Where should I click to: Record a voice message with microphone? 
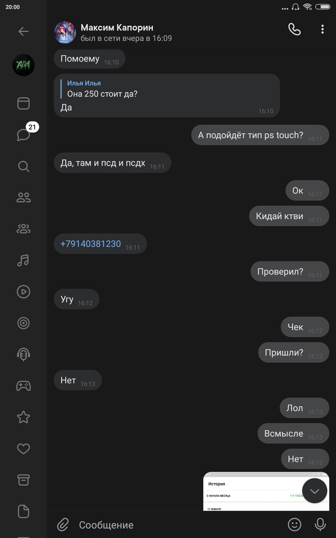tap(320, 525)
